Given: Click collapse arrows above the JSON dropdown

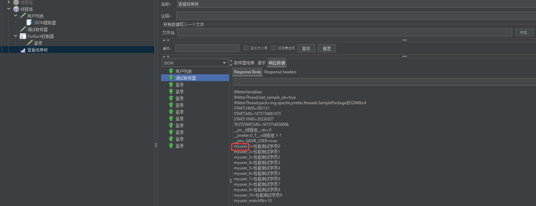Looking at the screenshot, I should [x=165, y=56].
